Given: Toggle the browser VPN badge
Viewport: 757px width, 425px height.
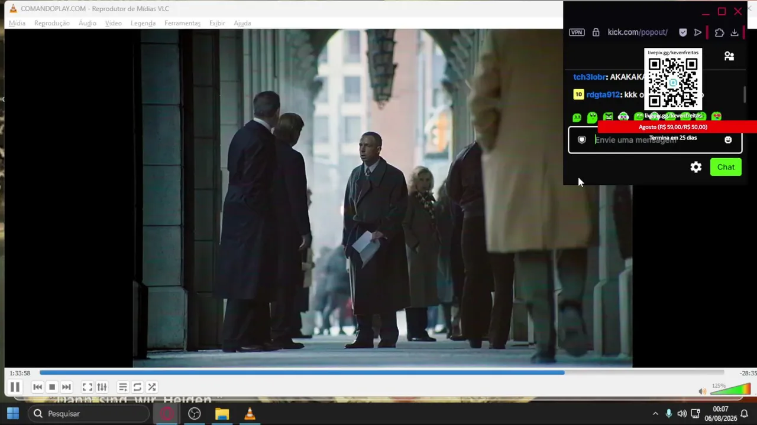Looking at the screenshot, I should [577, 32].
